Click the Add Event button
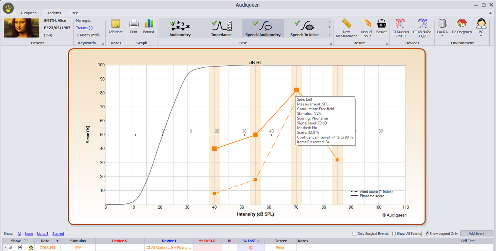 [x=477, y=234]
